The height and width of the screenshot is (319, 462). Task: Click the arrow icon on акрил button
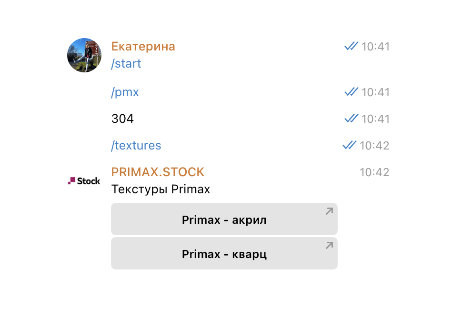(329, 211)
